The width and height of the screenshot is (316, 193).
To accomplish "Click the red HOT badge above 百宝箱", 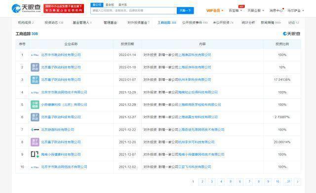I will (x=241, y=6).
